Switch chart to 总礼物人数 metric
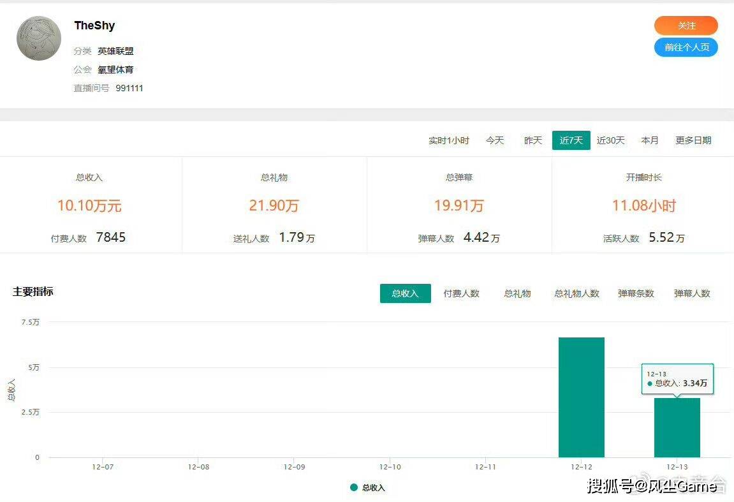Screen dimensions: 734x502 tap(576, 293)
